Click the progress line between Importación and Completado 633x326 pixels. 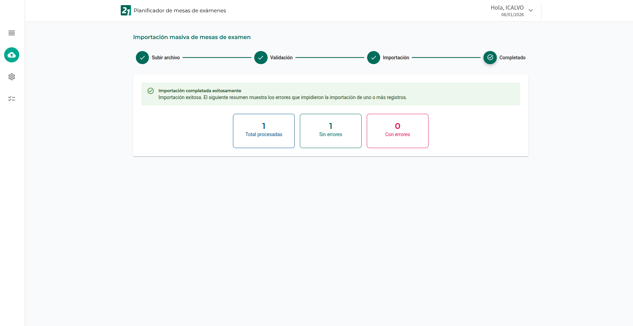coord(446,58)
